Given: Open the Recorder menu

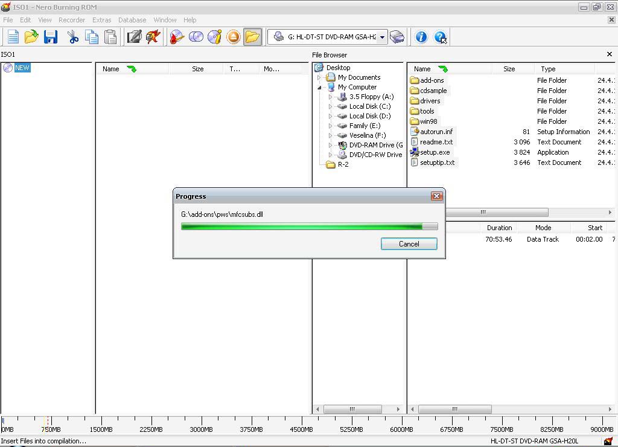Looking at the screenshot, I should pyautogui.click(x=72, y=20).
